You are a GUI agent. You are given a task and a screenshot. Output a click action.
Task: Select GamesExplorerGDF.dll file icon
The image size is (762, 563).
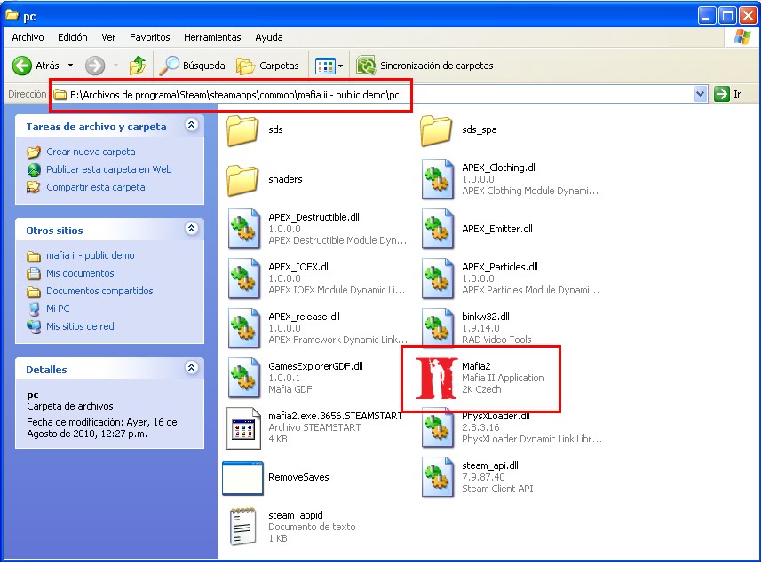click(x=244, y=378)
